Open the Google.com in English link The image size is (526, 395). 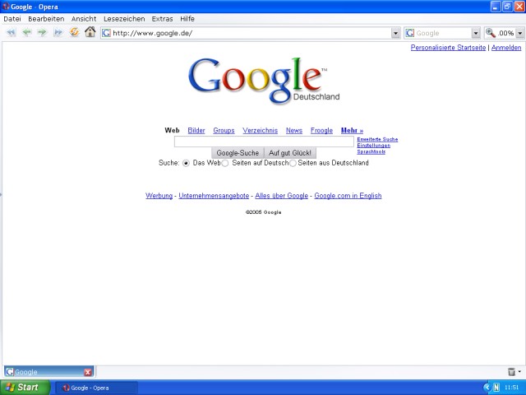pyautogui.click(x=348, y=196)
